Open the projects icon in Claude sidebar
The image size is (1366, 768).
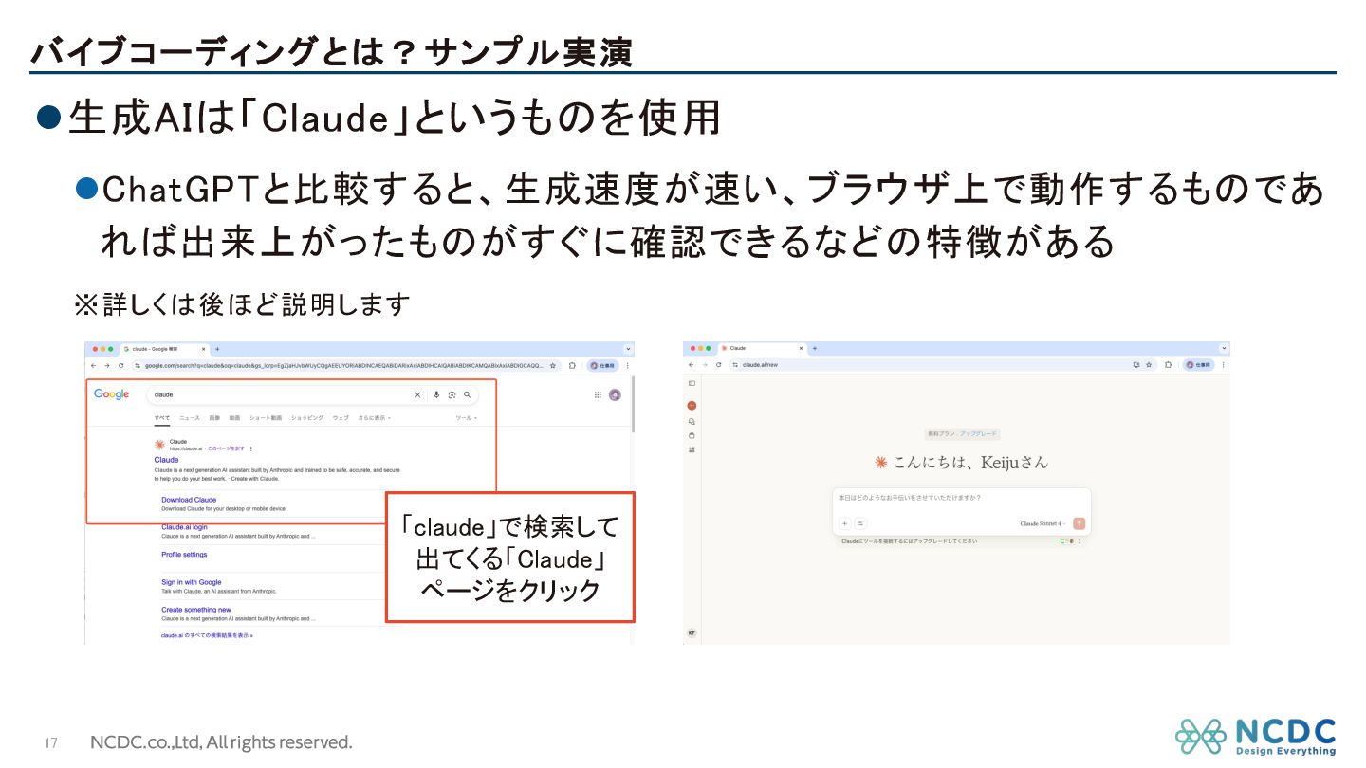point(692,435)
